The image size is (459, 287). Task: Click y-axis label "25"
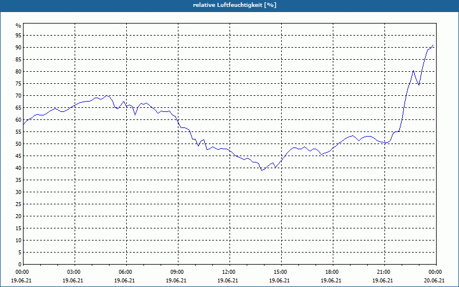point(18,204)
